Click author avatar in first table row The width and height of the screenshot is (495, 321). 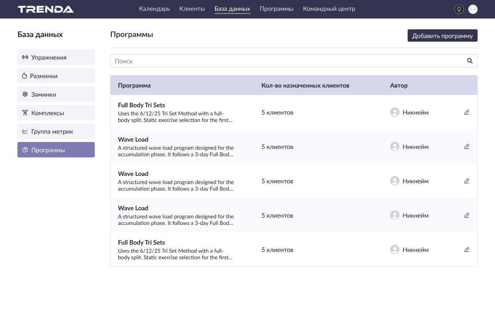[x=394, y=112]
